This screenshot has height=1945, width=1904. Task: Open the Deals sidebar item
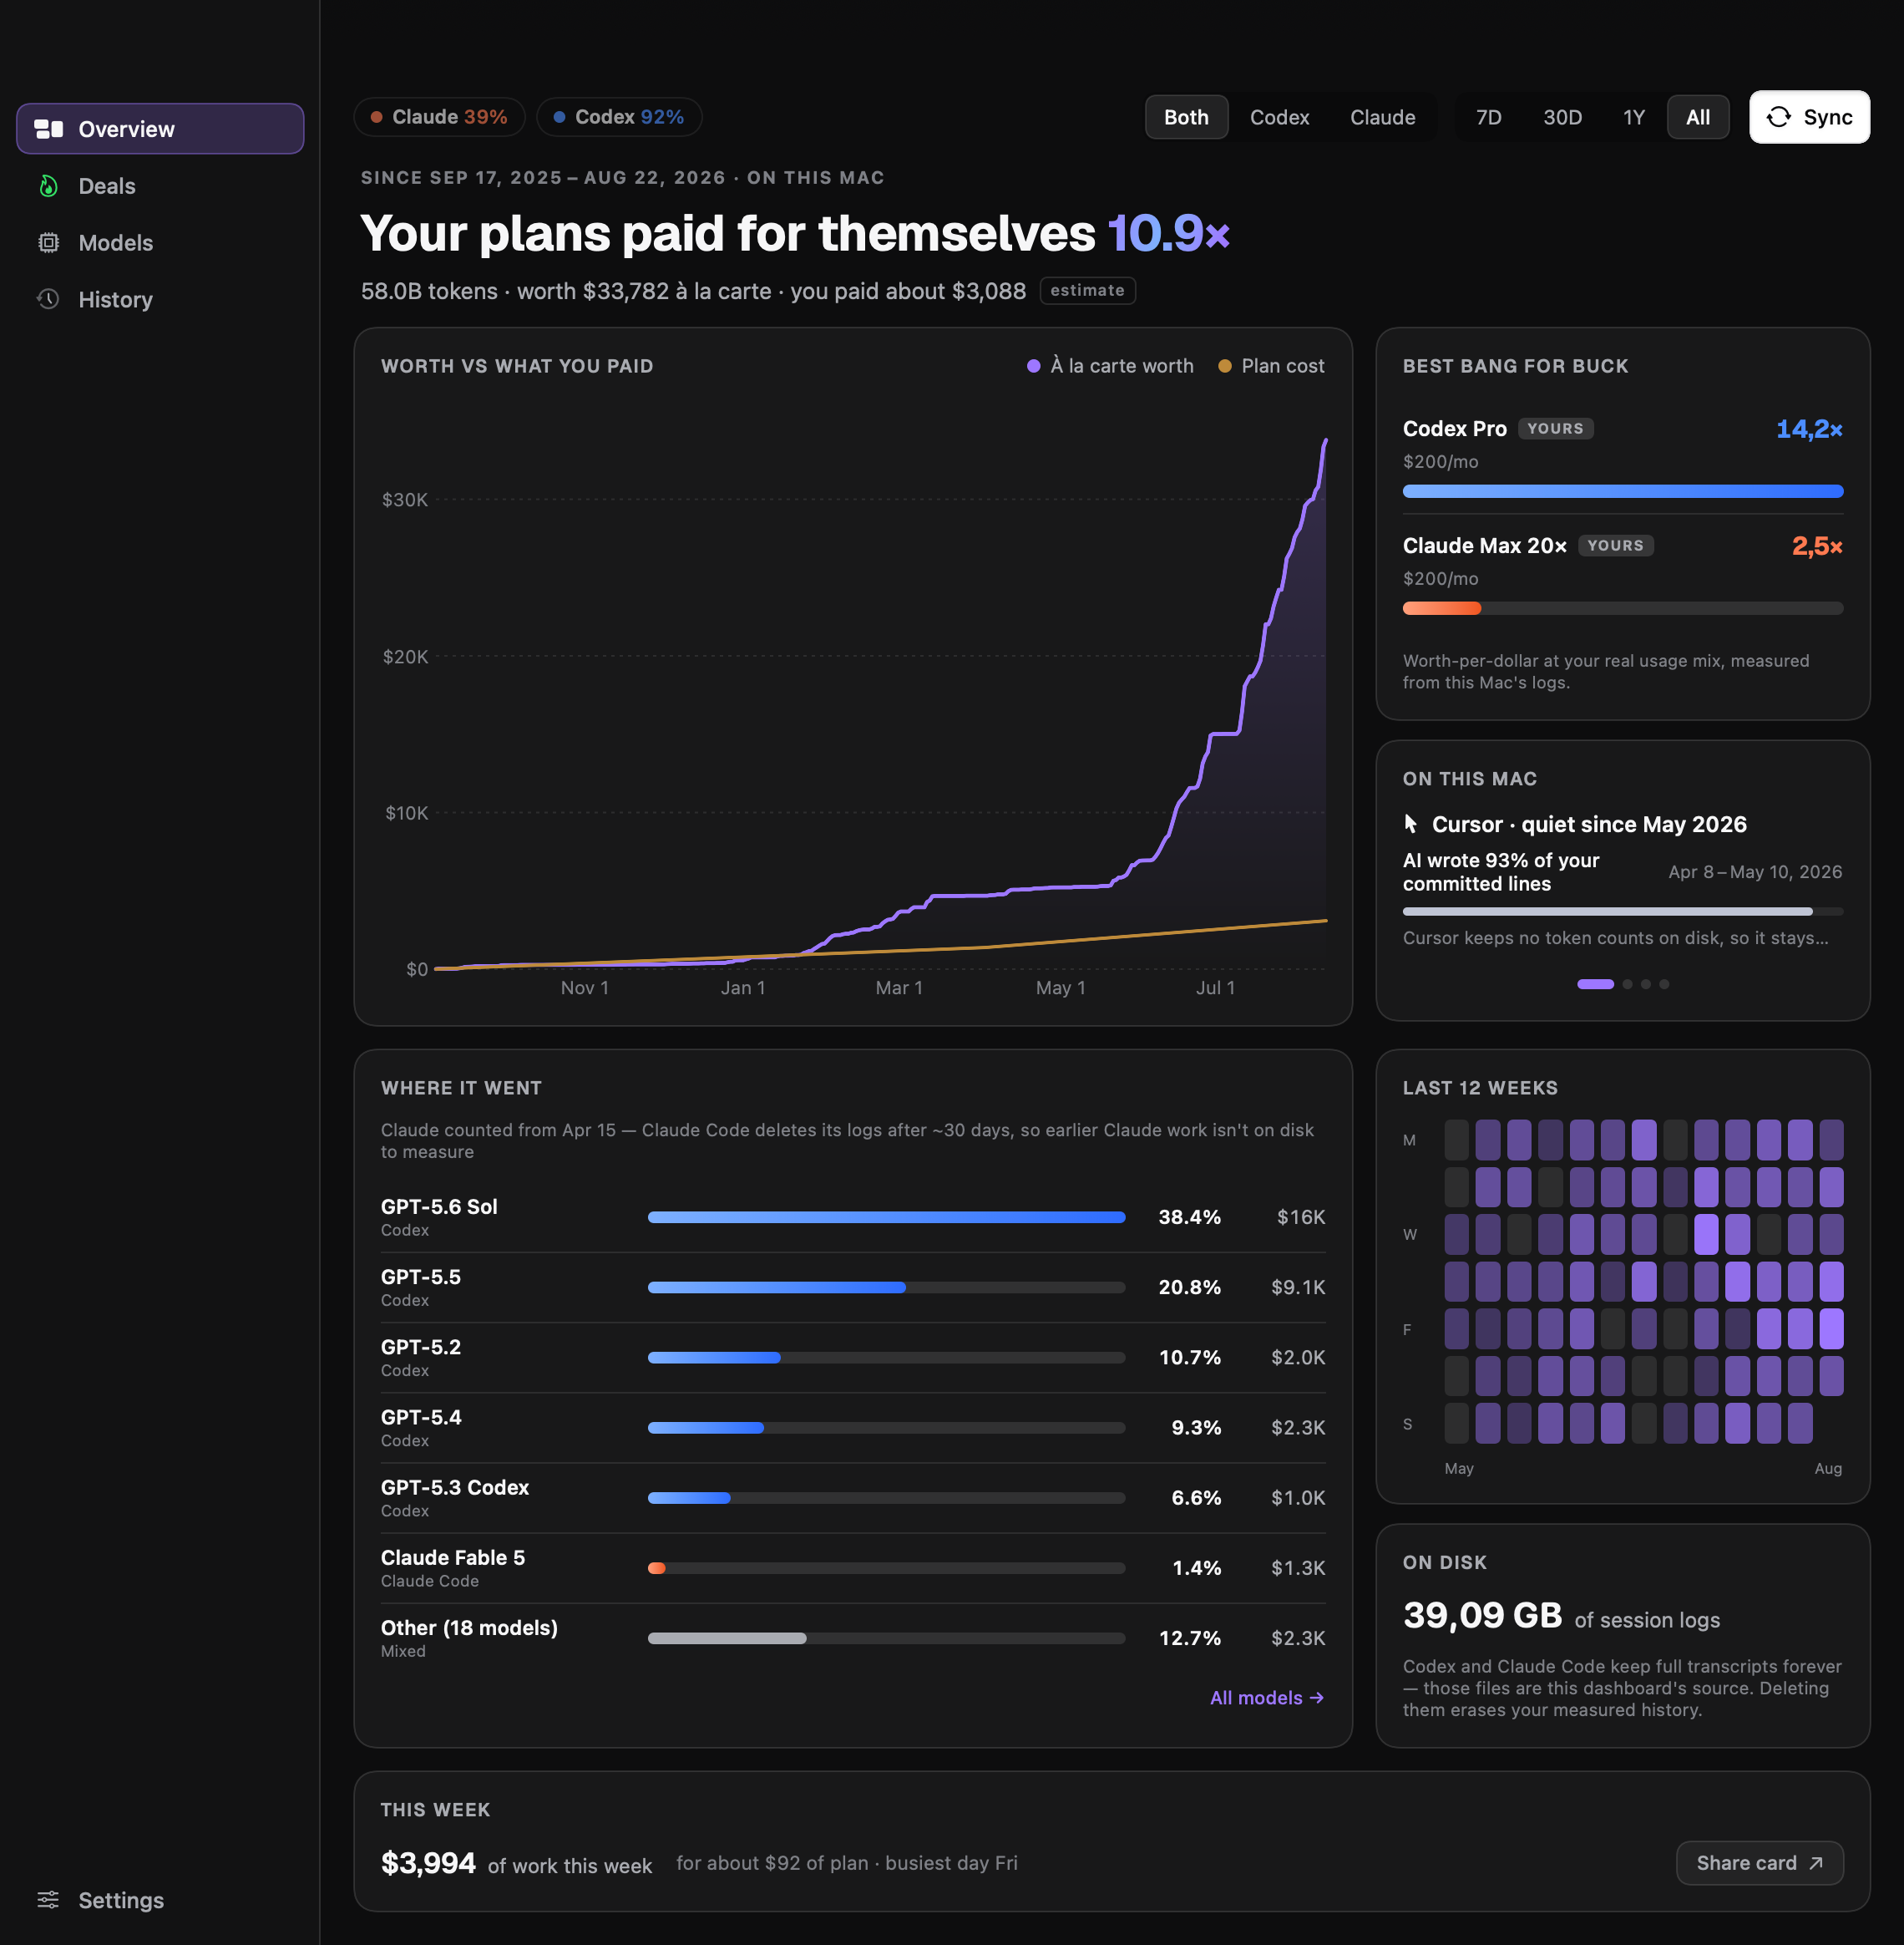tap(160, 186)
